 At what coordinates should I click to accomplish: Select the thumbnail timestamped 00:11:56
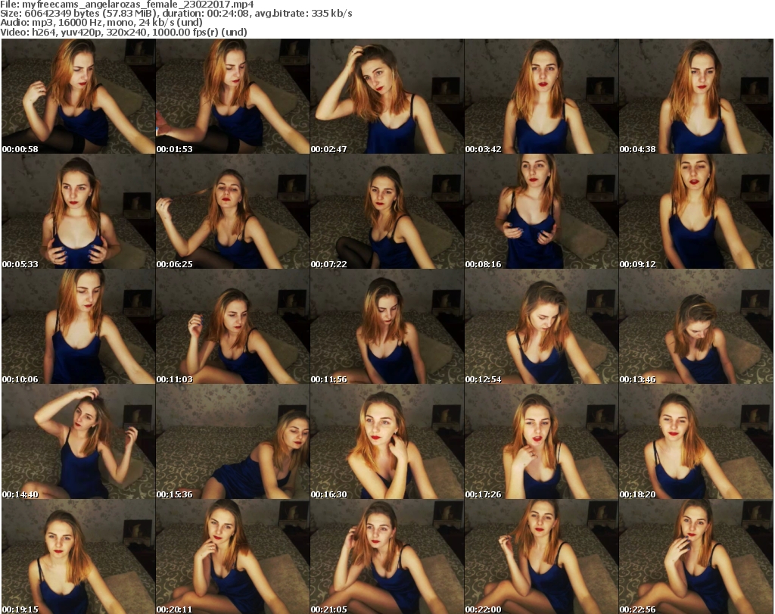pyautogui.click(x=387, y=327)
